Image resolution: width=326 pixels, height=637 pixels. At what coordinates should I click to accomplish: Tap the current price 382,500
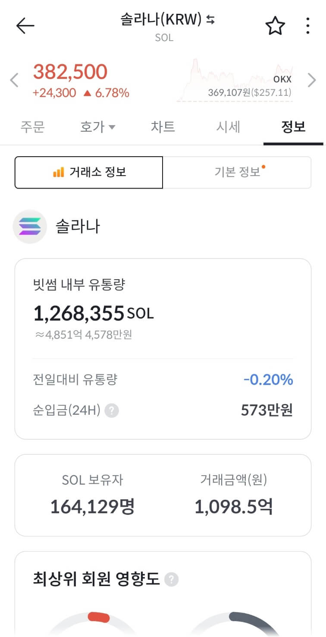70,72
